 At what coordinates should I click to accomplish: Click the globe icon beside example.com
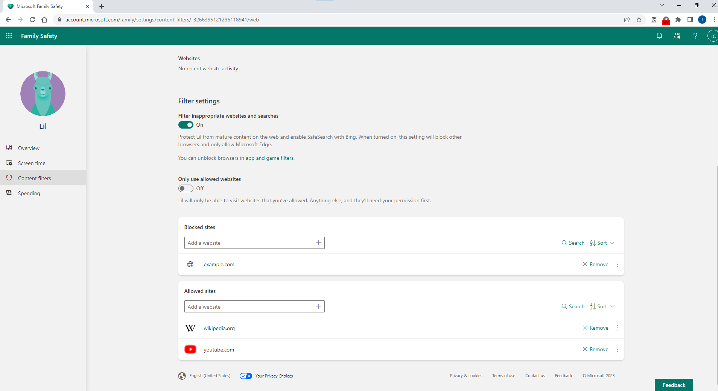[x=190, y=264]
